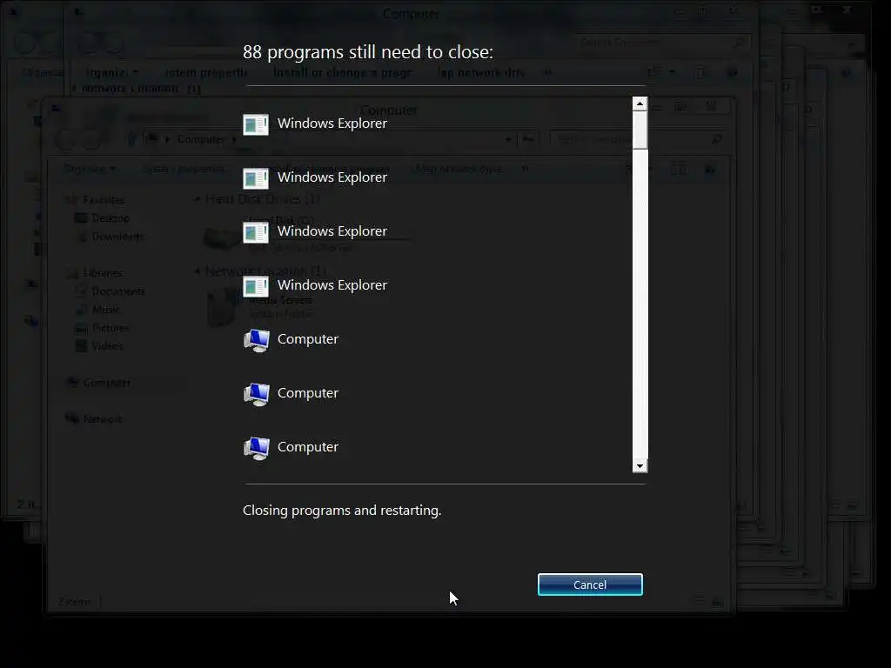Click the Cancel button to stop restarting
The height and width of the screenshot is (668, 891).
click(x=590, y=584)
